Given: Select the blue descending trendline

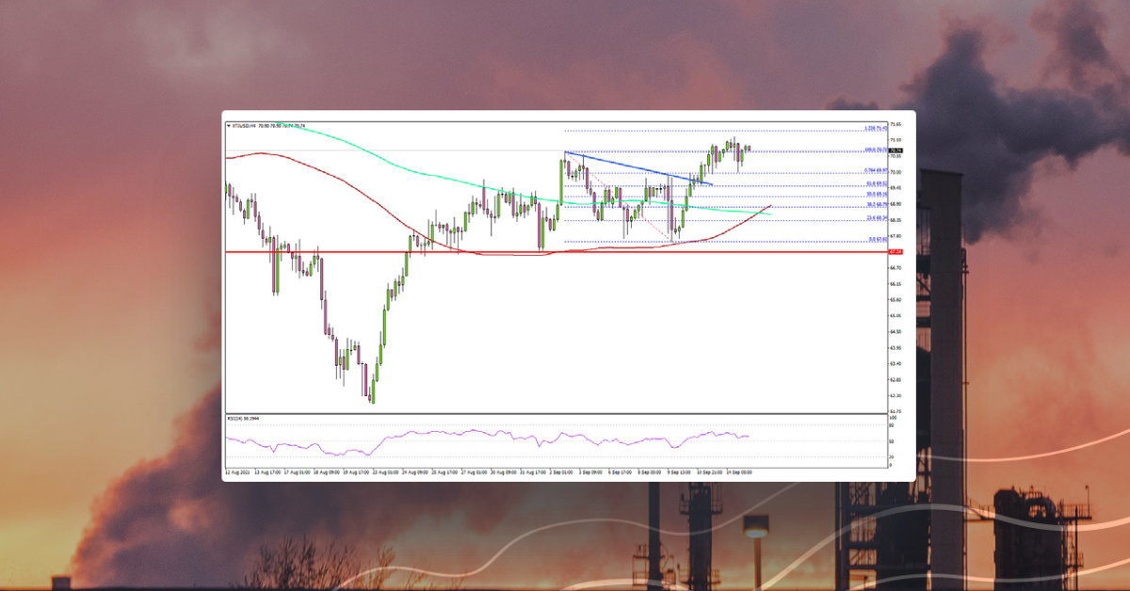Looking at the screenshot, I should [640, 169].
